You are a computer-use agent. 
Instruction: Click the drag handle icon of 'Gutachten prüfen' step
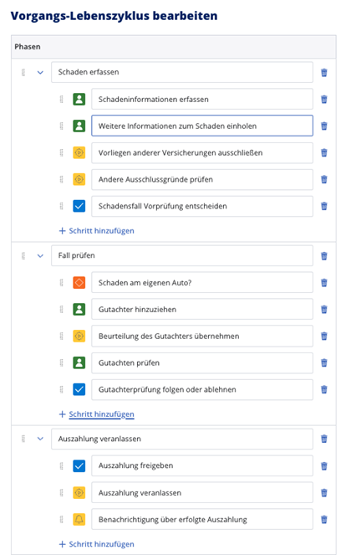[61, 362]
